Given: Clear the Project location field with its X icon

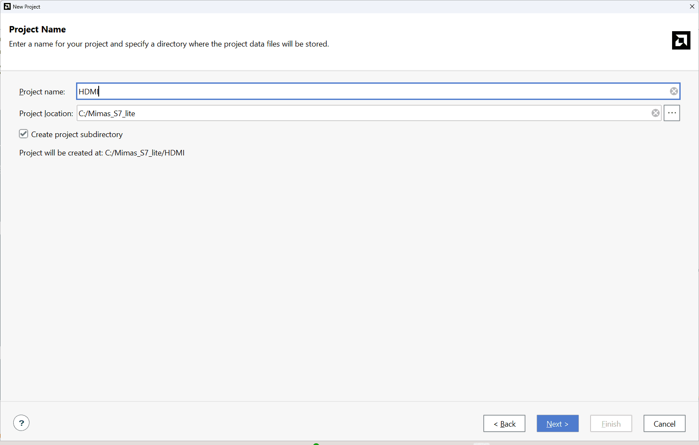Looking at the screenshot, I should pyautogui.click(x=655, y=113).
